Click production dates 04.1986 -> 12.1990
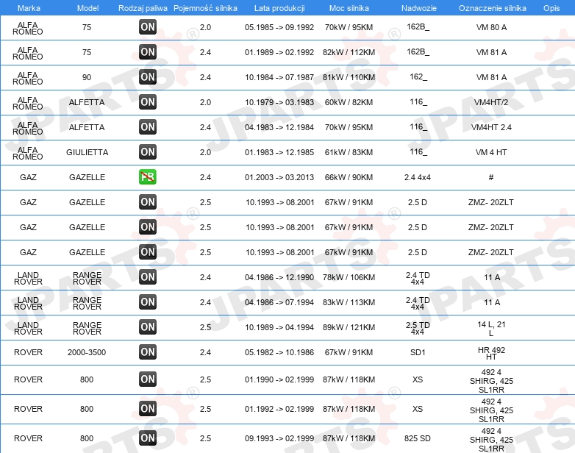Screen dimensions: 575x453 279,277
